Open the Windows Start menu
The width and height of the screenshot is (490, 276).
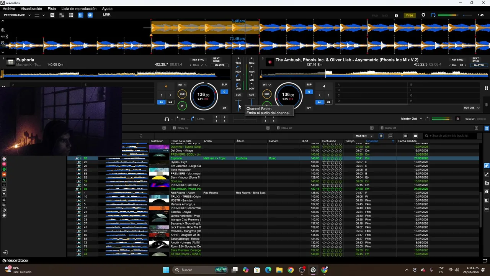click(x=166, y=270)
